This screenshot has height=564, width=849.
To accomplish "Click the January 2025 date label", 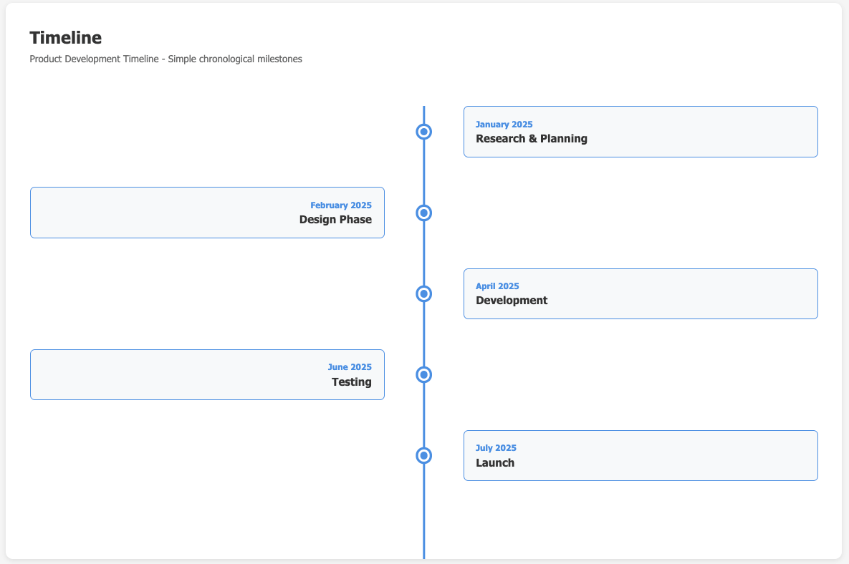I will tap(504, 124).
